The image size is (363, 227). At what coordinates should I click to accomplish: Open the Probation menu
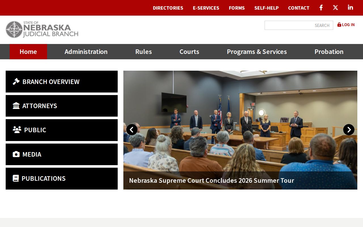pos(329,52)
